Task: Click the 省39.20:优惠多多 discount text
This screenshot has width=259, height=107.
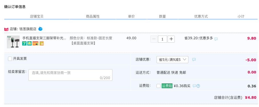Action: tap(199, 38)
